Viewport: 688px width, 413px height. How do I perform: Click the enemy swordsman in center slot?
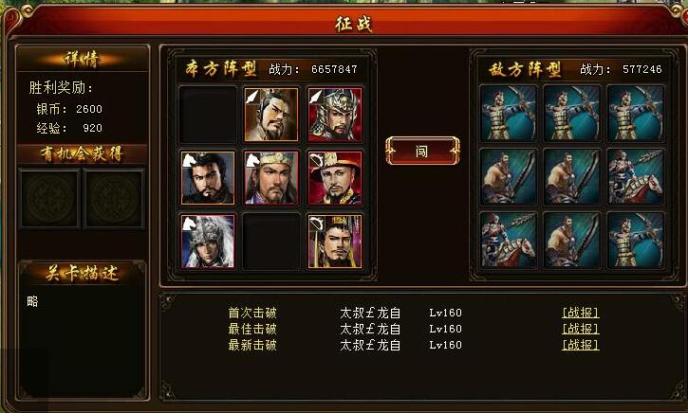[571, 176]
